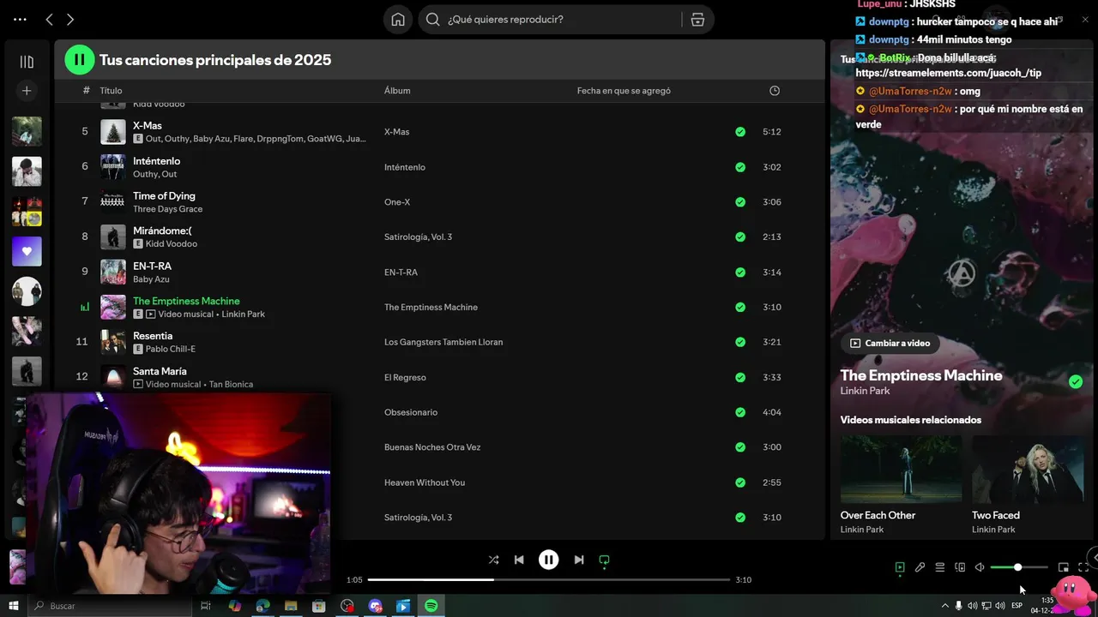Open Task View on the taskbar
The image size is (1098, 617).
click(206, 606)
